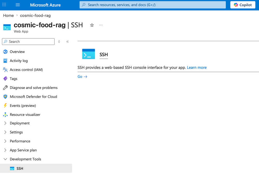Click the SSH sidebar terminal icon

point(12,169)
